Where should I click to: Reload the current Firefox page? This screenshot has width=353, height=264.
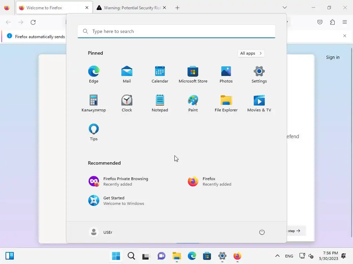(33, 22)
